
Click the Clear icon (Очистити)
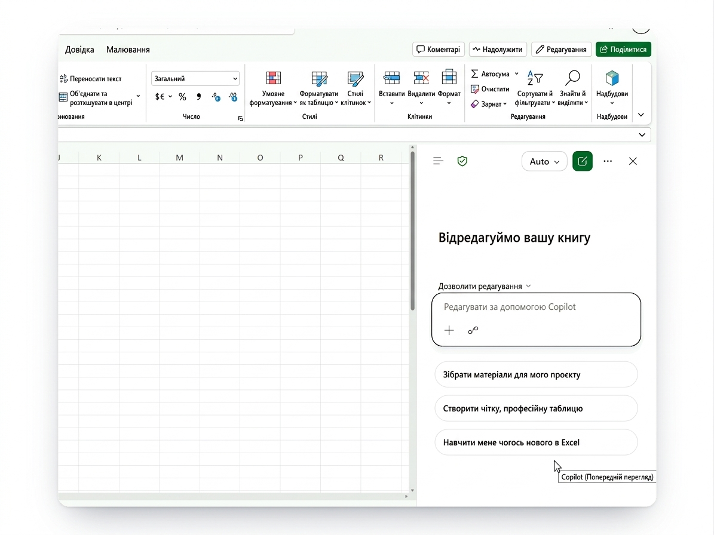[x=475, y=89]
